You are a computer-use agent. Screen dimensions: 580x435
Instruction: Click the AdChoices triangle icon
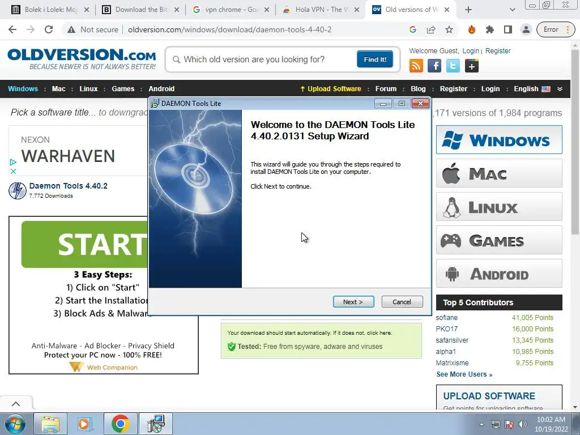pyautogui.click(x=13, y=162)
